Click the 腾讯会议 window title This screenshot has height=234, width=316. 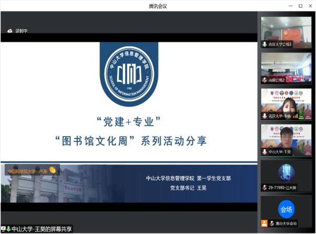[157, 6]
